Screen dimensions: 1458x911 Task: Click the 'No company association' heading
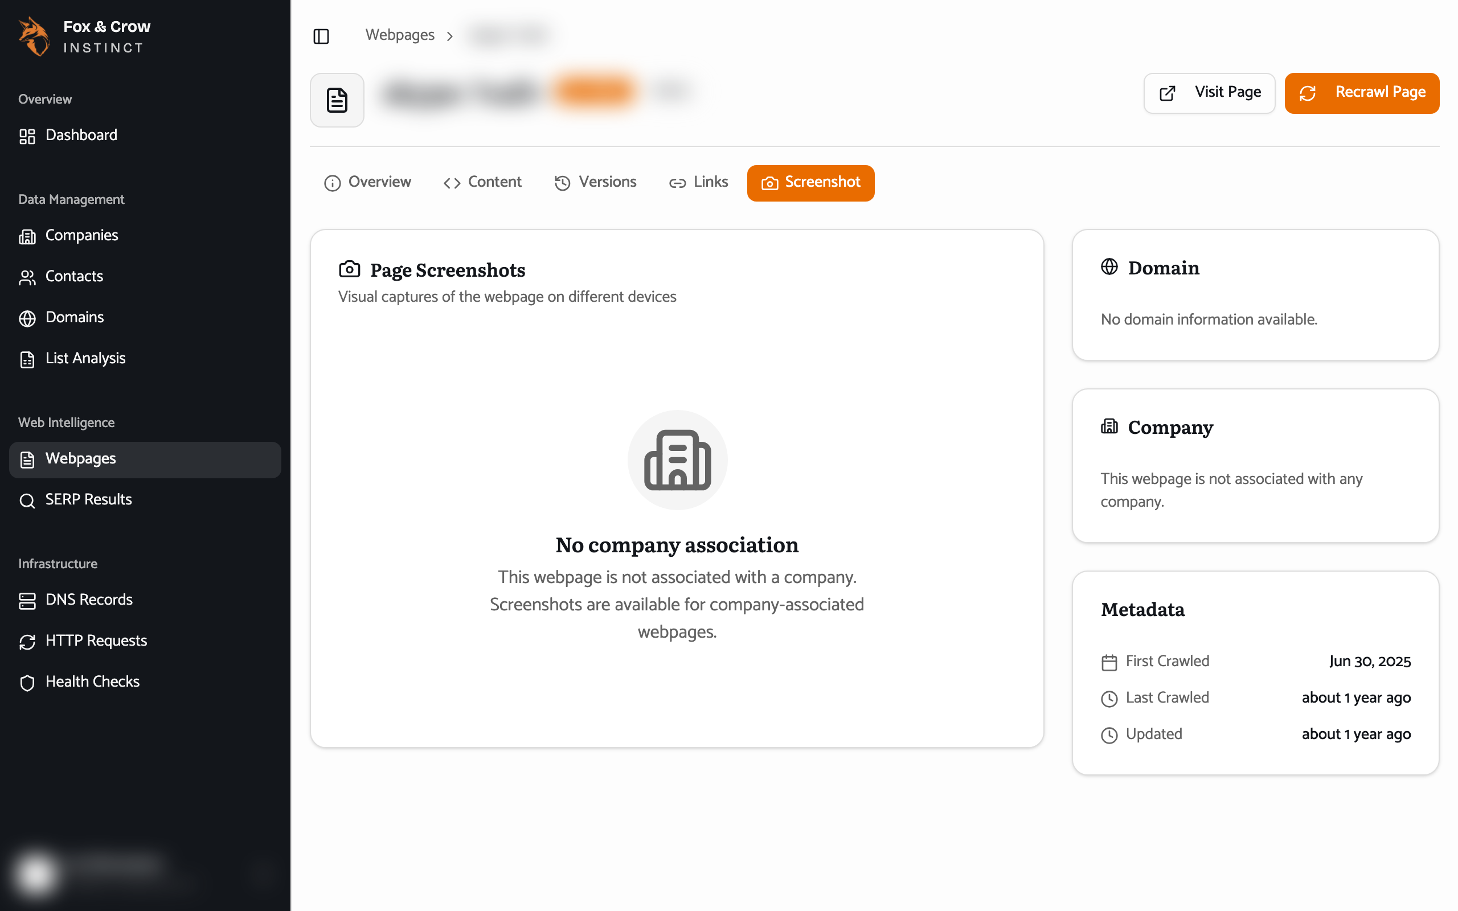point(677,545)
